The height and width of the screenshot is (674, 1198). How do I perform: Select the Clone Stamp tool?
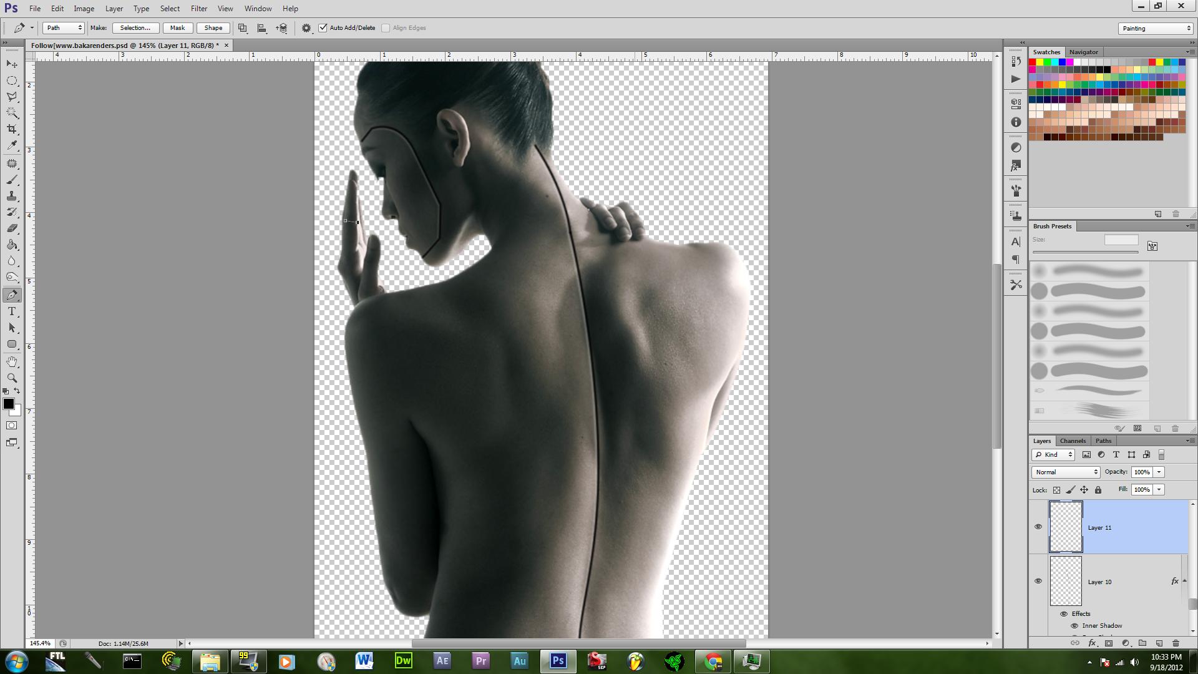[12, 196]
